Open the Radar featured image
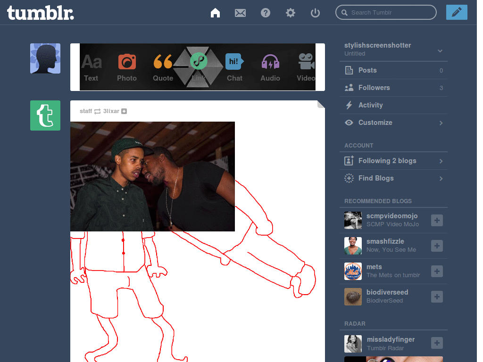This screenshot has height=362, width=483. [393, 359]
